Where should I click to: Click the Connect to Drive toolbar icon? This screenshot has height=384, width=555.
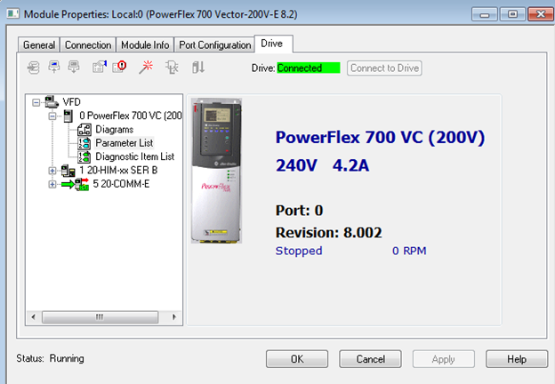pos(33,68)
